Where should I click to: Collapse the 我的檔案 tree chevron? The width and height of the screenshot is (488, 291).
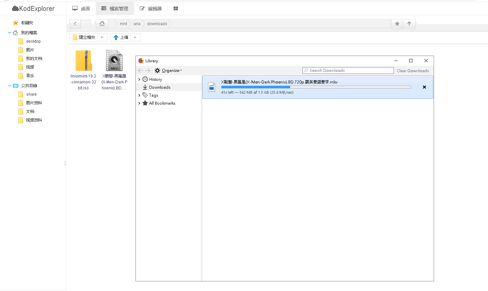pyautogui.click(x=9, y=32)
